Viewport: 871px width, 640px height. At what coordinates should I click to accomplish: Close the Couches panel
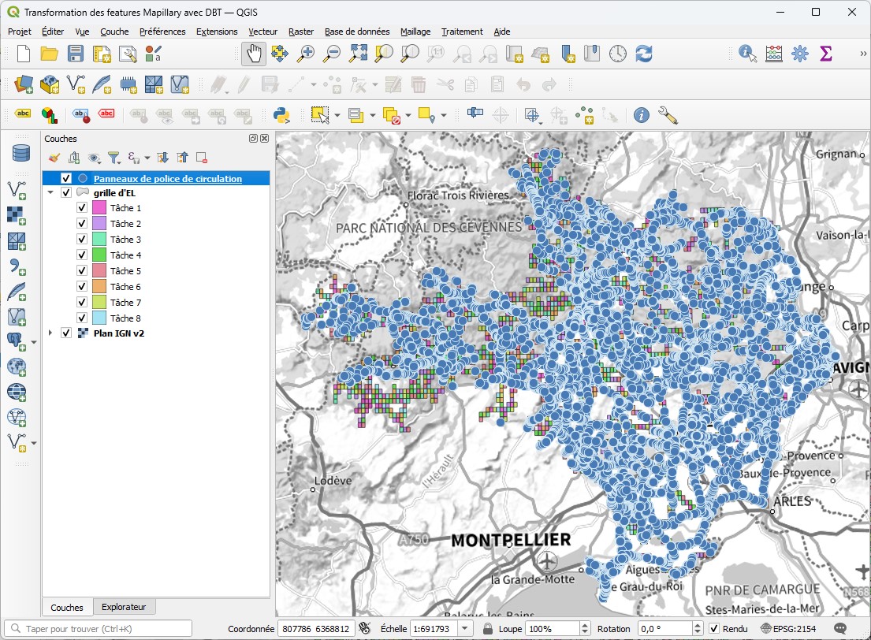tap(264, 139)
